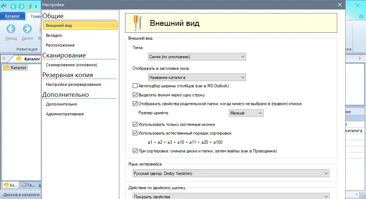The width and height of the screenshot is (366, 199).
Task: Click 'Дисков в каталоге:' status bar text
Action: 22,195
